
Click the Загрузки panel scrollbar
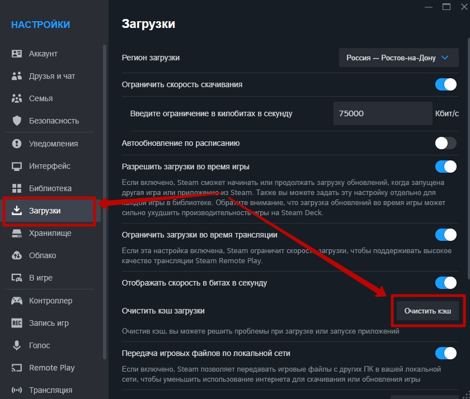468,159
